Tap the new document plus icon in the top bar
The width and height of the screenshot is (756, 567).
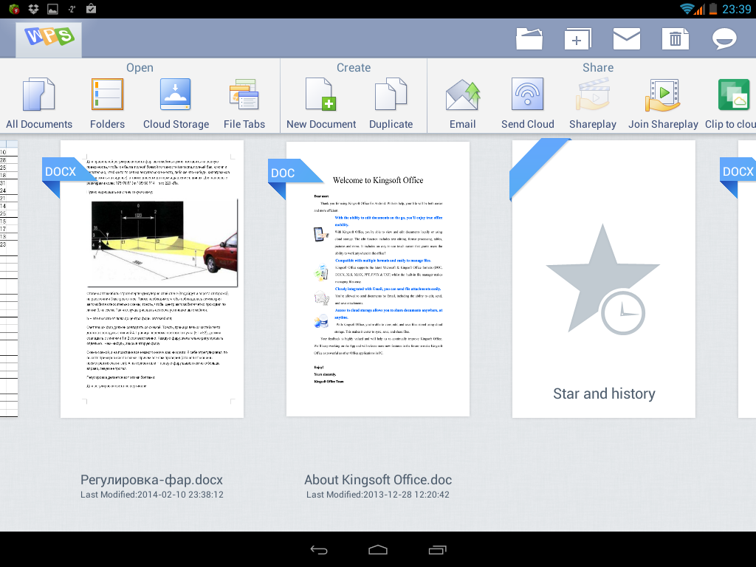(577, 38)
